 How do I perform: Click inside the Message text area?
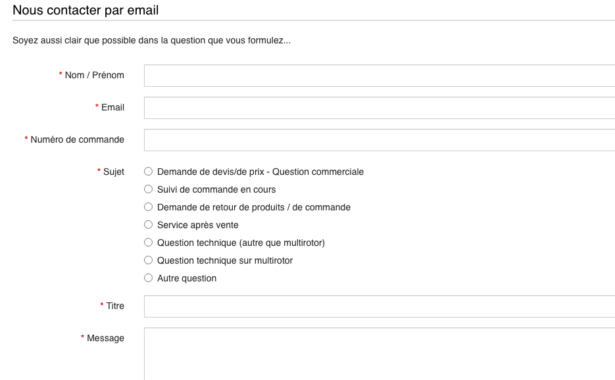tap(380, 354)
